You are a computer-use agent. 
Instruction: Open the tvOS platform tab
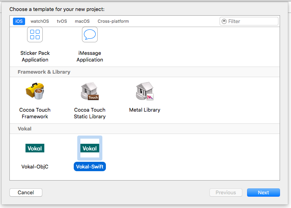click(x=62, y=21)
